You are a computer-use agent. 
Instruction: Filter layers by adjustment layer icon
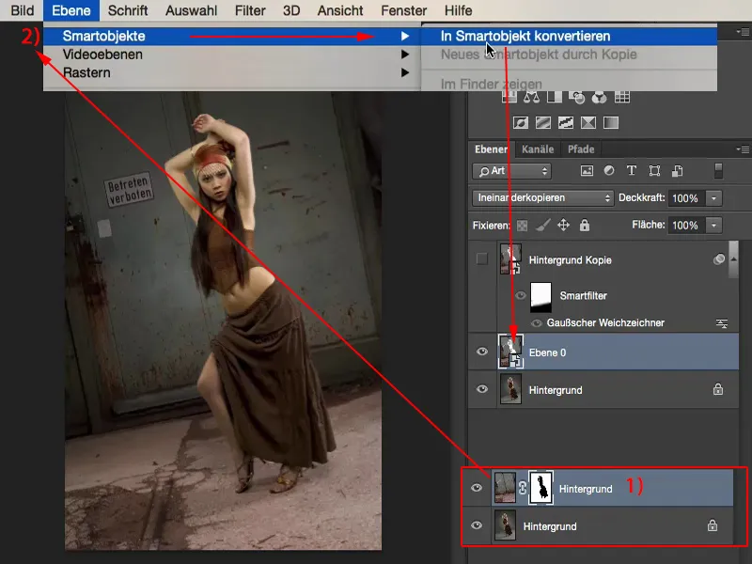609,171
